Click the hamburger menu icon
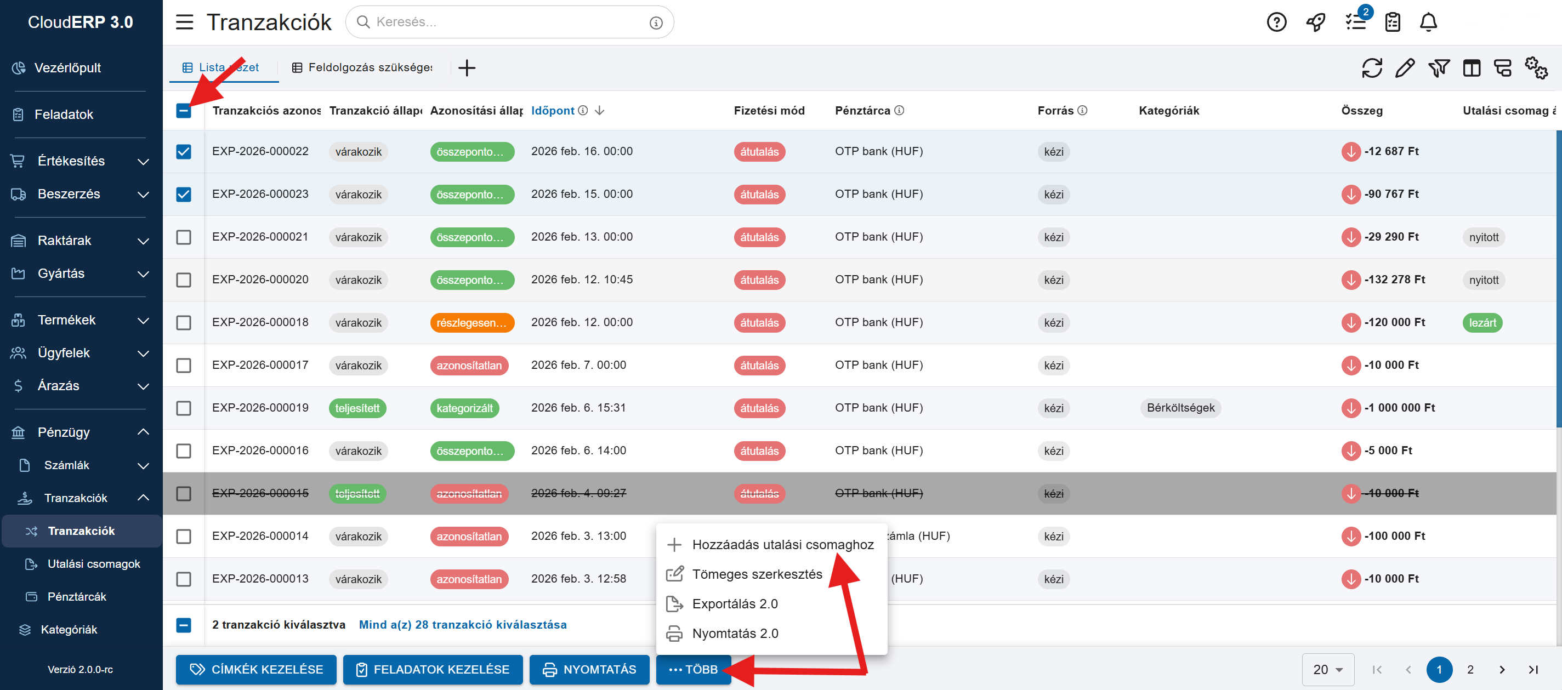Viewport: 1562px width, 690px height. (x=184, y=22)
